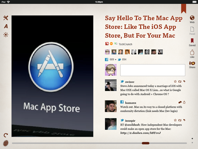Tap the second avatar in sharers row
The width and height of the screenshot is (198, 149).
click(x=114, y=52)
